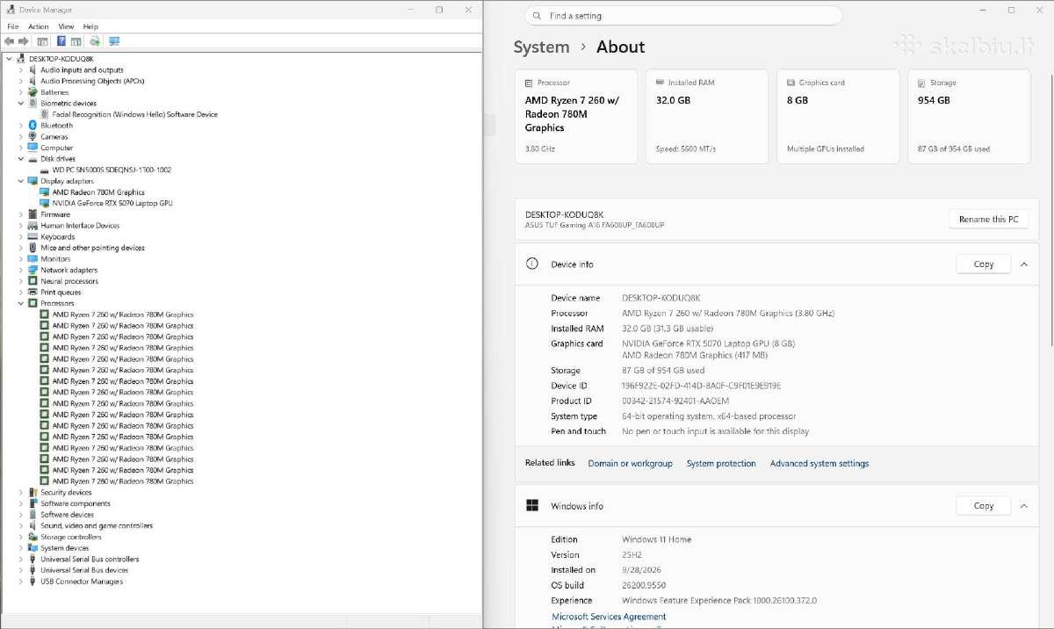
Task: Click the Security devices category icon
Action: click(x=32, y=493)
